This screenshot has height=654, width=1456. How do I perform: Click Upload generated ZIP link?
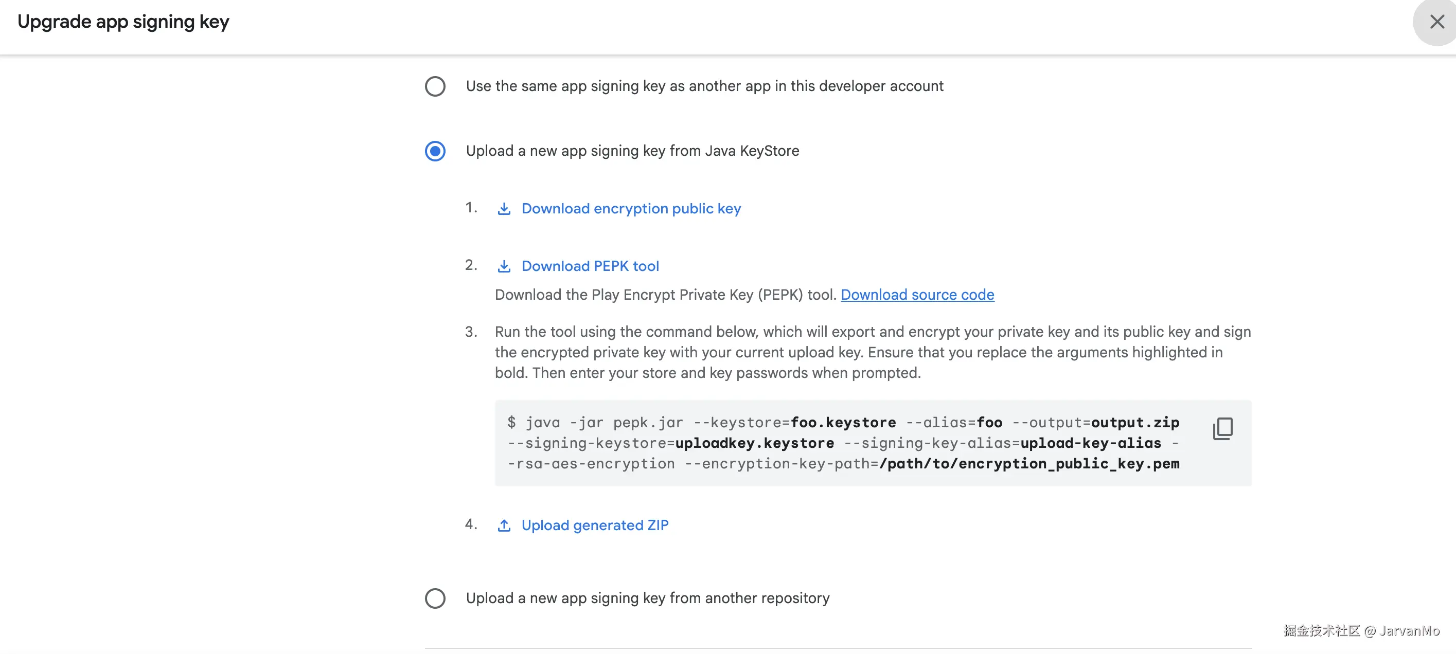pos(595,526)
